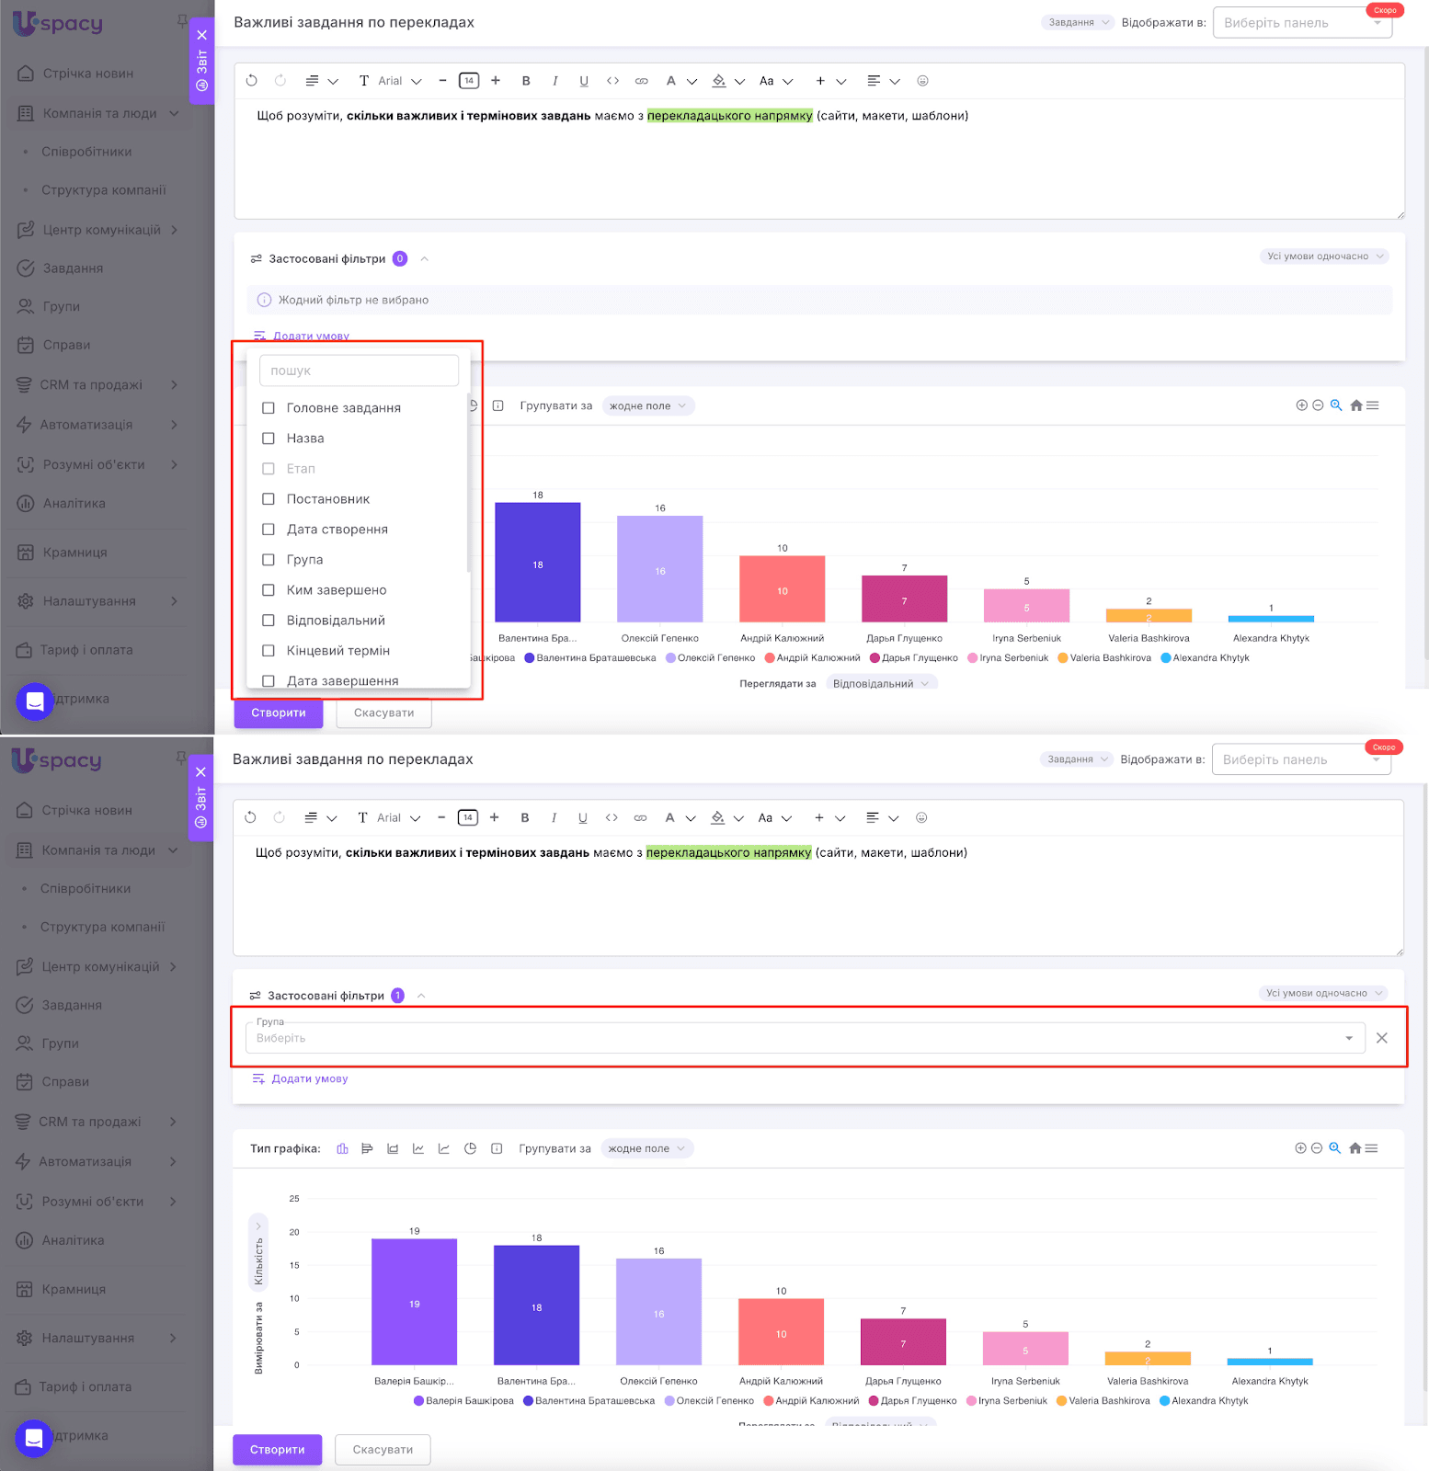Open the 'Відповідальний' view-by dropdown
Screen dimensions: 1429x1471
click(x=880, y=683)
